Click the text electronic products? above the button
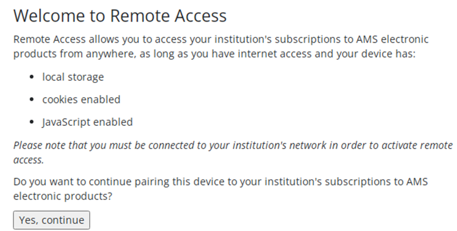Image resolution: width=457 pixels, height=231 pixels. click(x=63, y=196)
